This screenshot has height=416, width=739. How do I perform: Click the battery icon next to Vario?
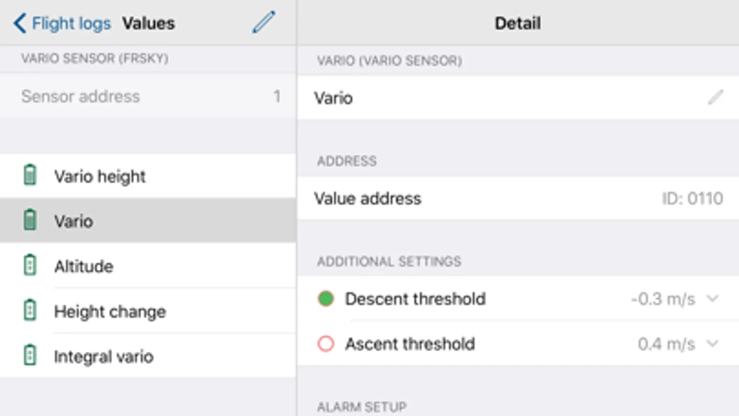[x=30, y=220]
